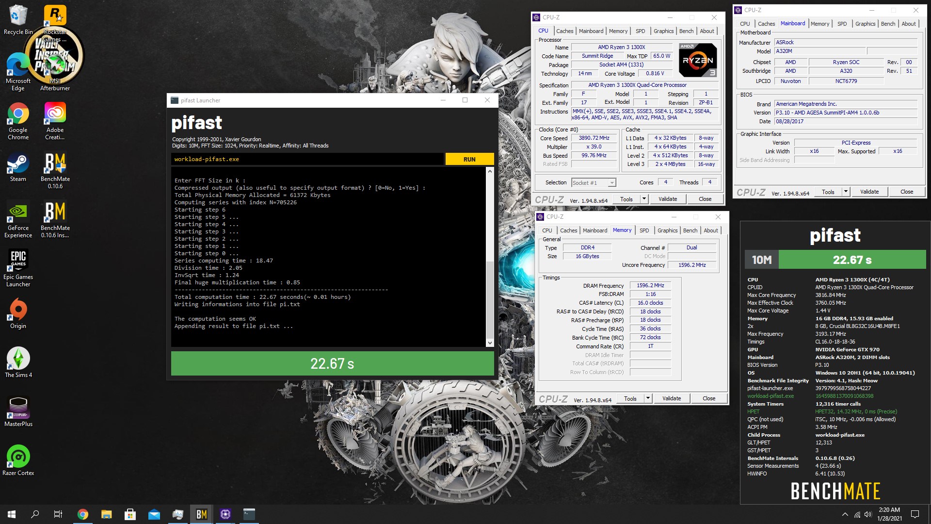The width and height of the screenshot is (931, 524).
Task: Launch Microsoft Edge from desktop
Action: click(x=18, y=71)
